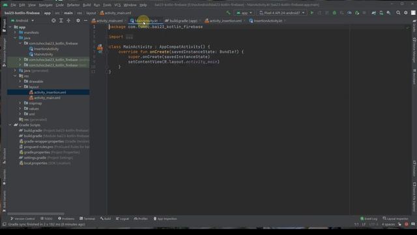Open Favorites side tab on left edge
417x235 pixels.
[x=4, y=177]
